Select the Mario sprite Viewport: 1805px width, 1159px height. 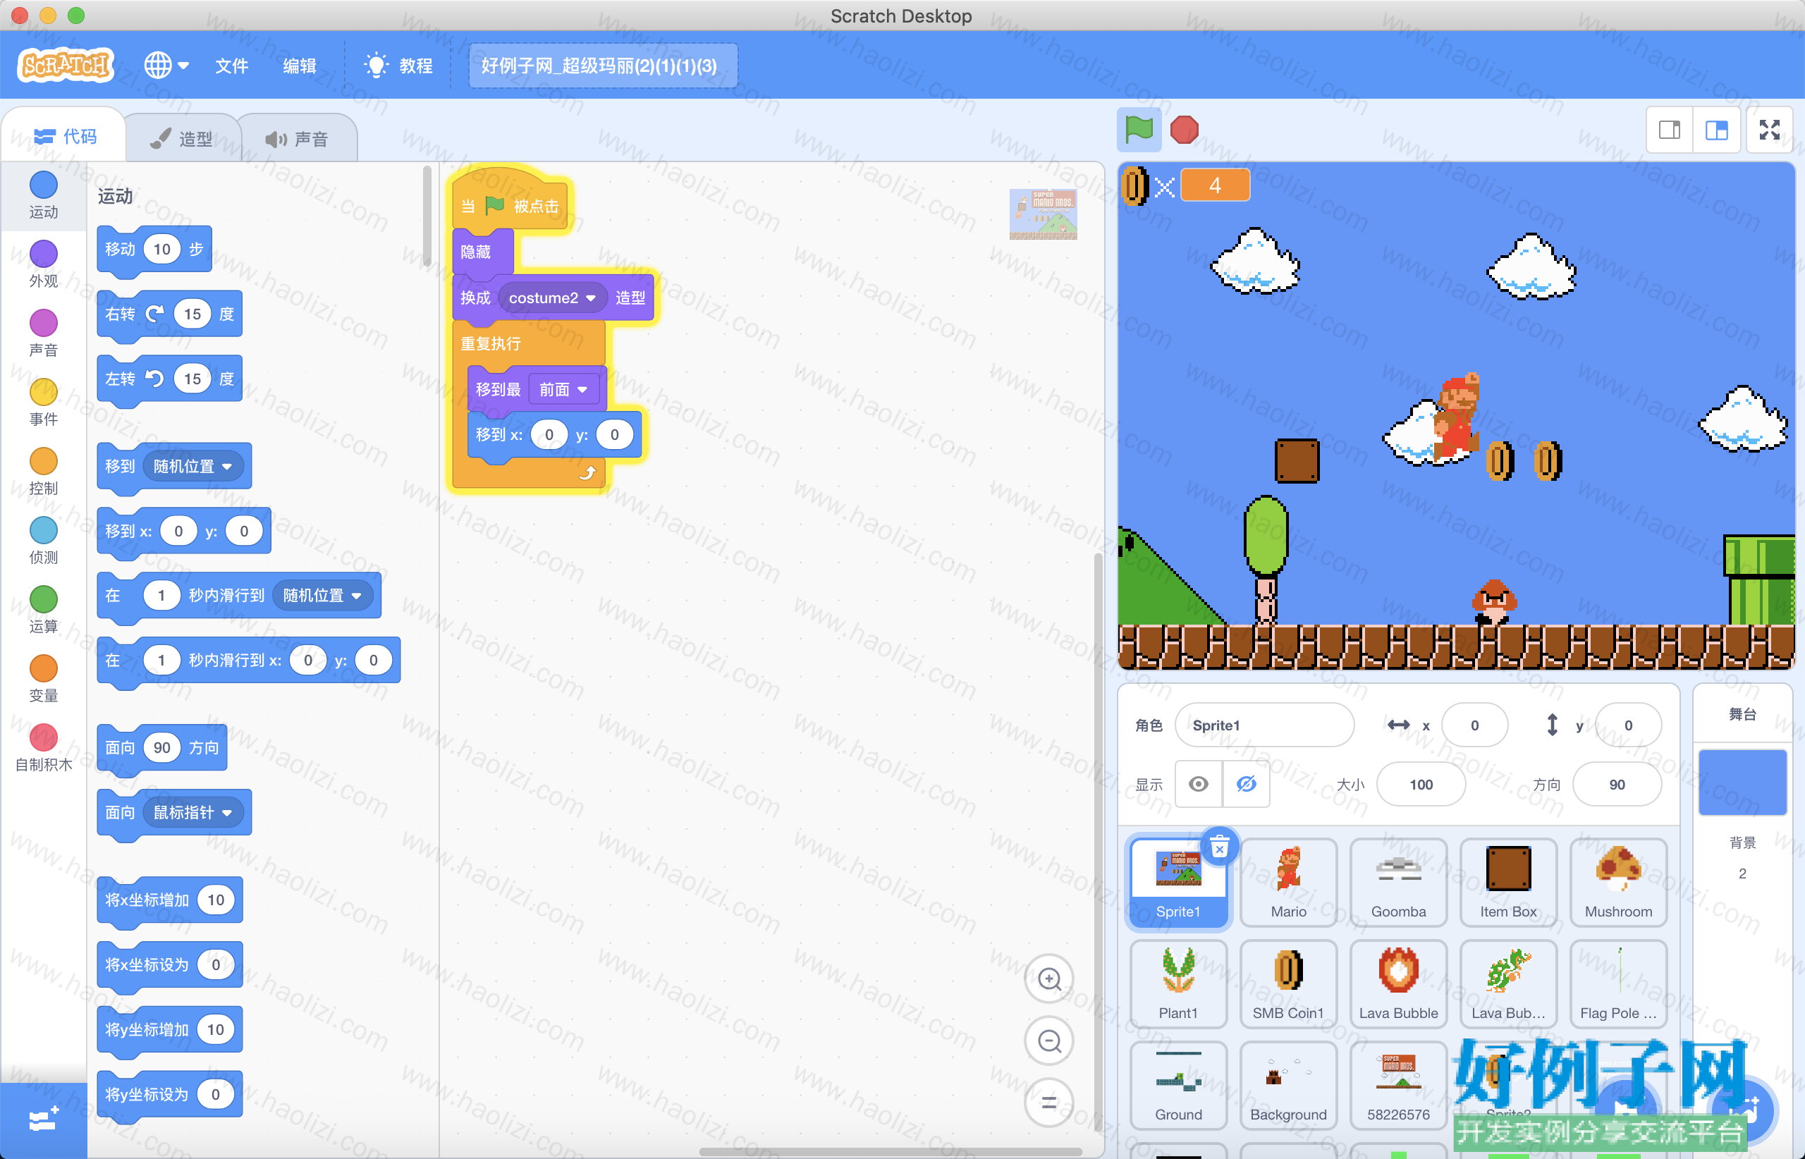[1288, 882]
